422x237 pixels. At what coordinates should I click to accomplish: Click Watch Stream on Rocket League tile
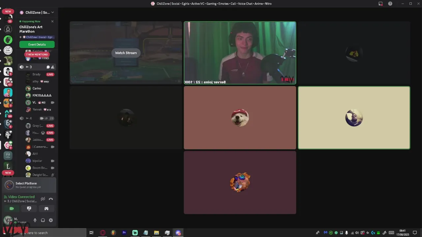coord(126,53)
